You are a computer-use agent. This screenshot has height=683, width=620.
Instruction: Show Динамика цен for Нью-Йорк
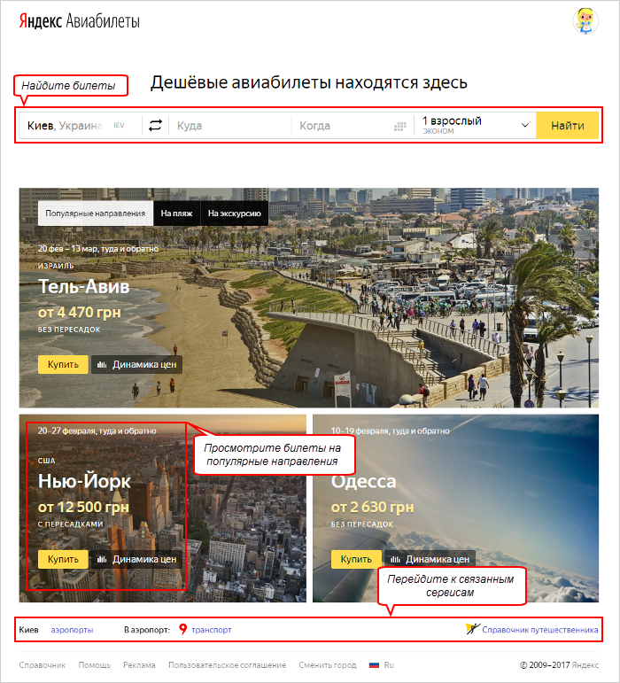(136, 559)
